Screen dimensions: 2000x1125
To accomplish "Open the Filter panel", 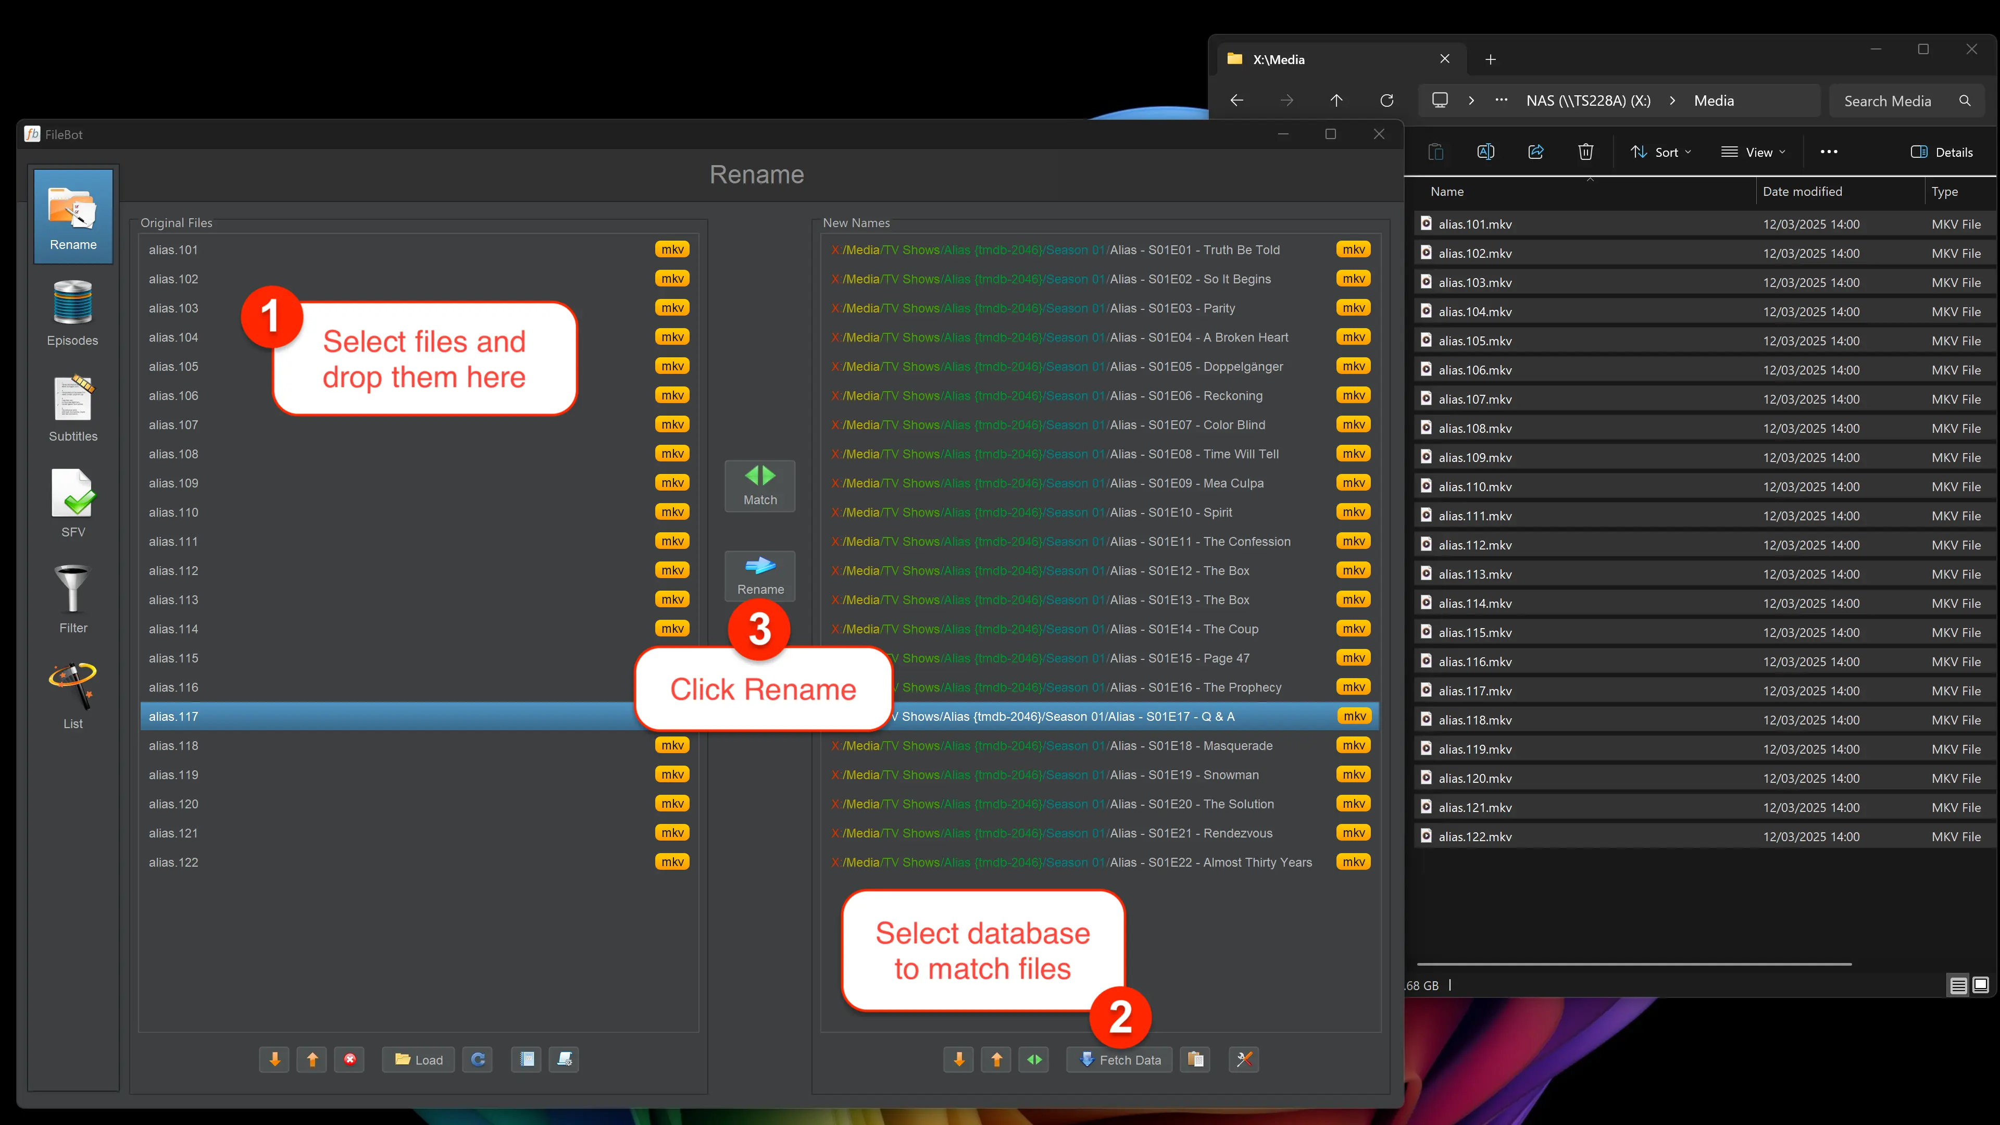I will [x=73, y=600].
